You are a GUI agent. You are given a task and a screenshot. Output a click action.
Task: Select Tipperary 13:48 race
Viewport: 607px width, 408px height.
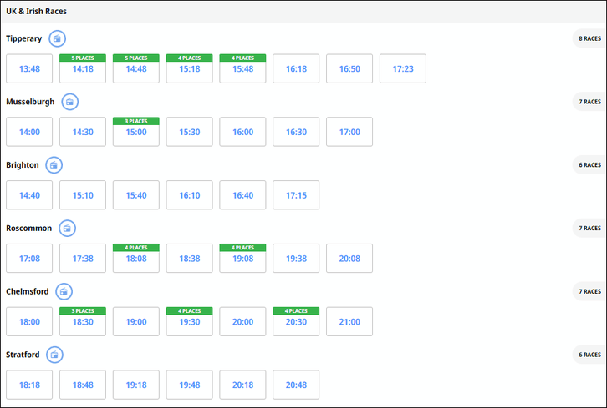click(x=29, y=68)
